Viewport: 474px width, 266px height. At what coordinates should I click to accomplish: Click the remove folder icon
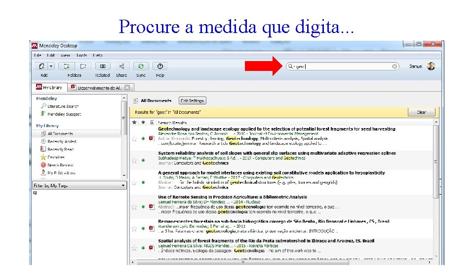click(x=83, y=66)
